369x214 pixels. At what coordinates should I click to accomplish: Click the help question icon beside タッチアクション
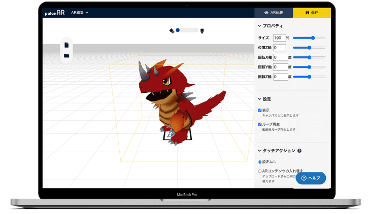(299, 151)
